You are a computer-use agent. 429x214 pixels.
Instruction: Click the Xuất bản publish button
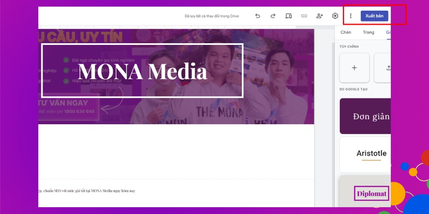374,16
